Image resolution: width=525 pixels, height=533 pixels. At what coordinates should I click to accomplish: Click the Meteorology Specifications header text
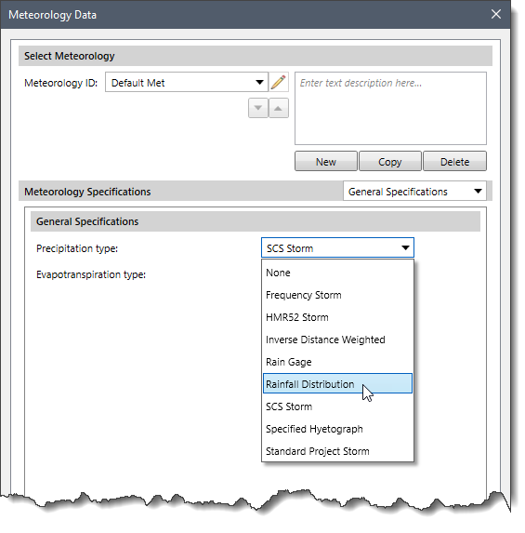click(87, 192)
